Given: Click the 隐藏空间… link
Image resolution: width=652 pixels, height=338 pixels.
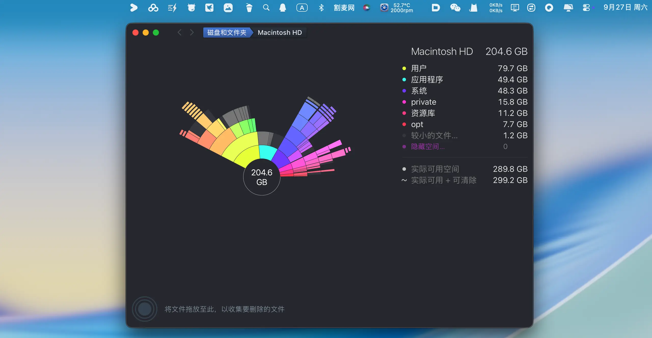Looking at the screenshot, I should 428,147.
